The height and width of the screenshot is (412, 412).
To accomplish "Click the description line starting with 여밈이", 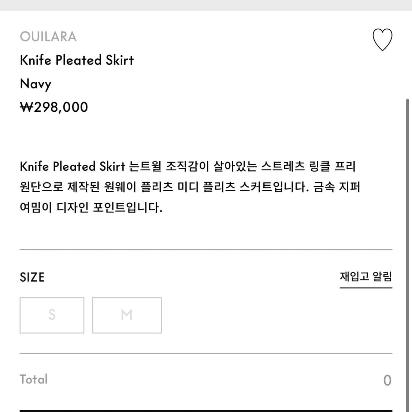I will point(91,208).
